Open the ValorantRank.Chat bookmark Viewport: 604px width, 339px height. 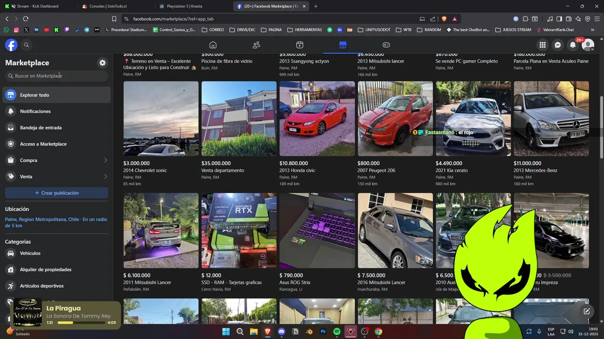(555, 30)
